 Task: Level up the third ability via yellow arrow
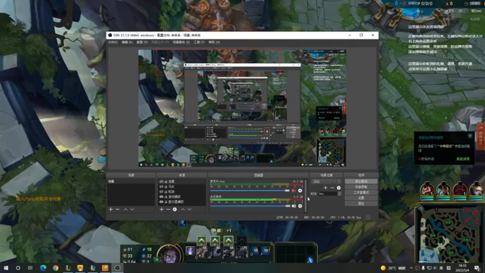pyautogui.click(x=229, y=240)
